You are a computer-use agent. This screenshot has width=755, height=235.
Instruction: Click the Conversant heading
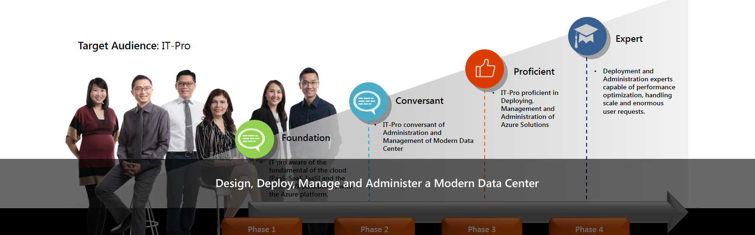pos(419,101)
